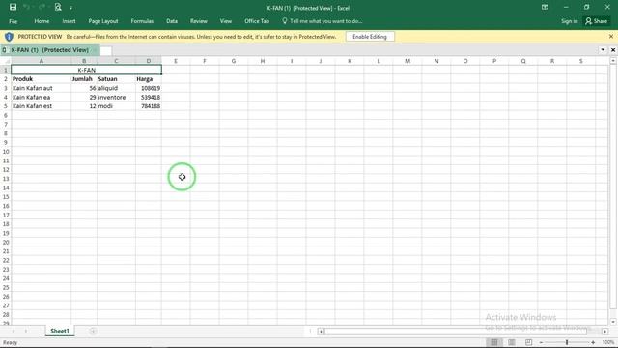The width and height of the screenshot is (618, 348).
Task: Switch to the Insert ribbon tab
Action: (x=69, y=21)
